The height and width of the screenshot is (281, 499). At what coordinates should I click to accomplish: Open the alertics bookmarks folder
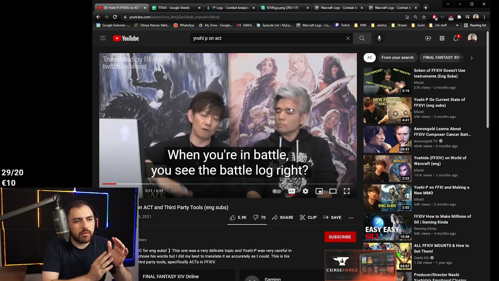pos(379,25)
